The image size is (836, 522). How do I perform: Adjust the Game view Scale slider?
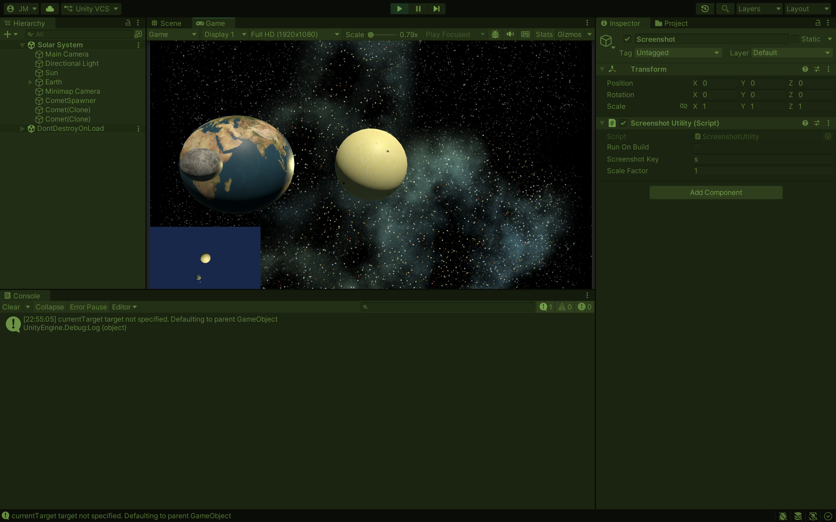point(371,35)
